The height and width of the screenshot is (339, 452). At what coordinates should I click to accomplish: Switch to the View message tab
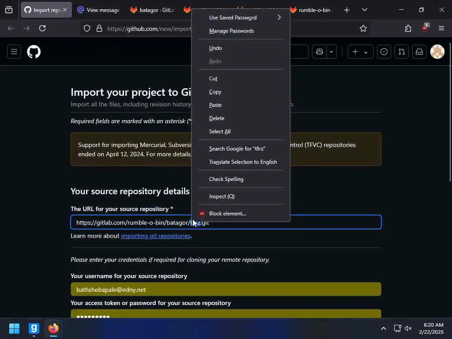(x=99, y=10)
